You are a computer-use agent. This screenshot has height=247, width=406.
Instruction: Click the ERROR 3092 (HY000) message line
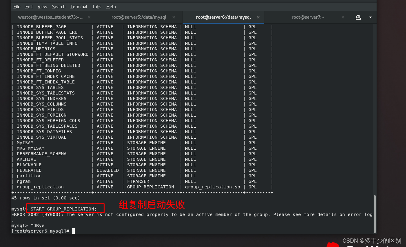[x=192, y=214]
